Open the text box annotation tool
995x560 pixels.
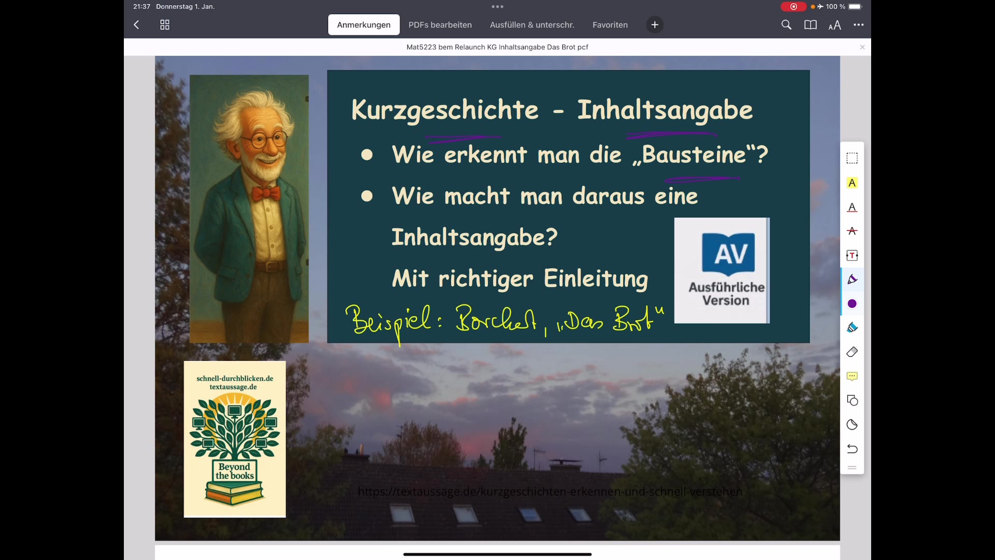point(852,255)
